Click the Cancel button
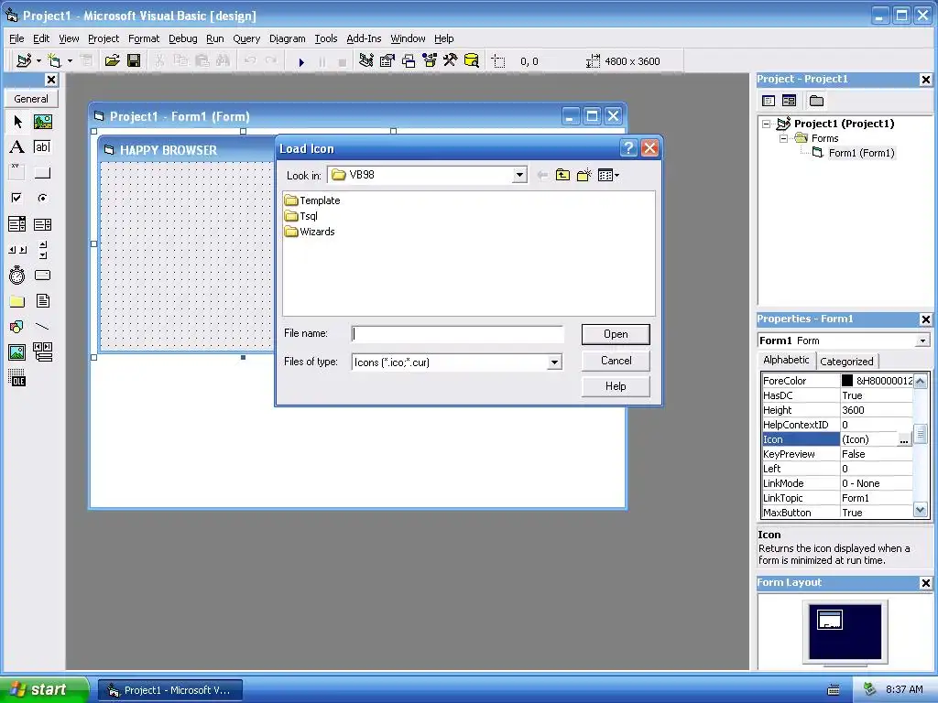The image size is (938, 703). pyautogui.click(x=616, y=361)
